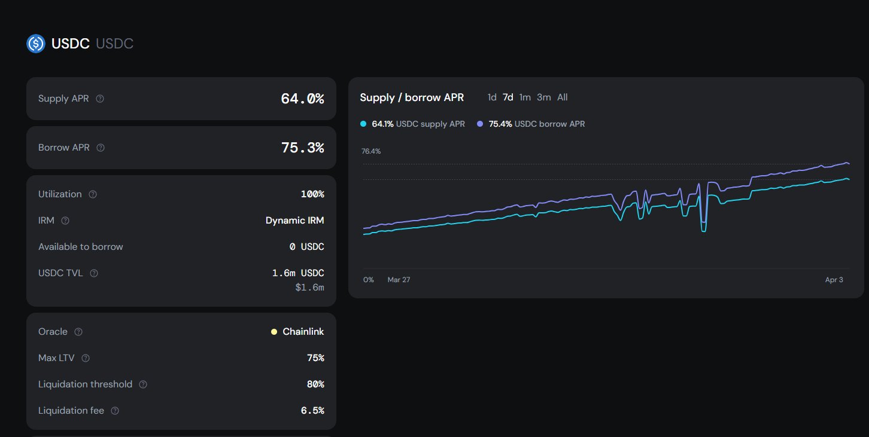Toggle the USDC supply APR legend dot
This screenshot has width=869, height=437.
[363, 124]
